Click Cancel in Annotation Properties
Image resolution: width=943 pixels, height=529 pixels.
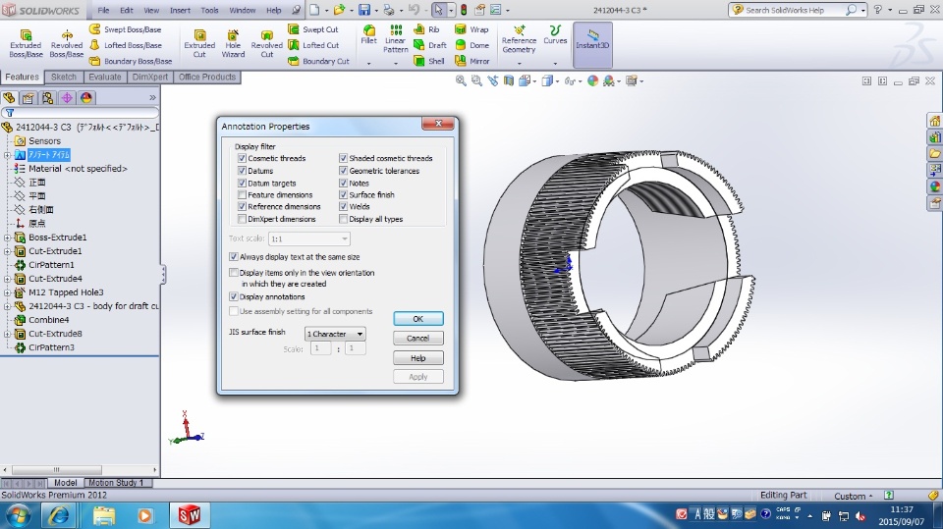pos(418,339)
